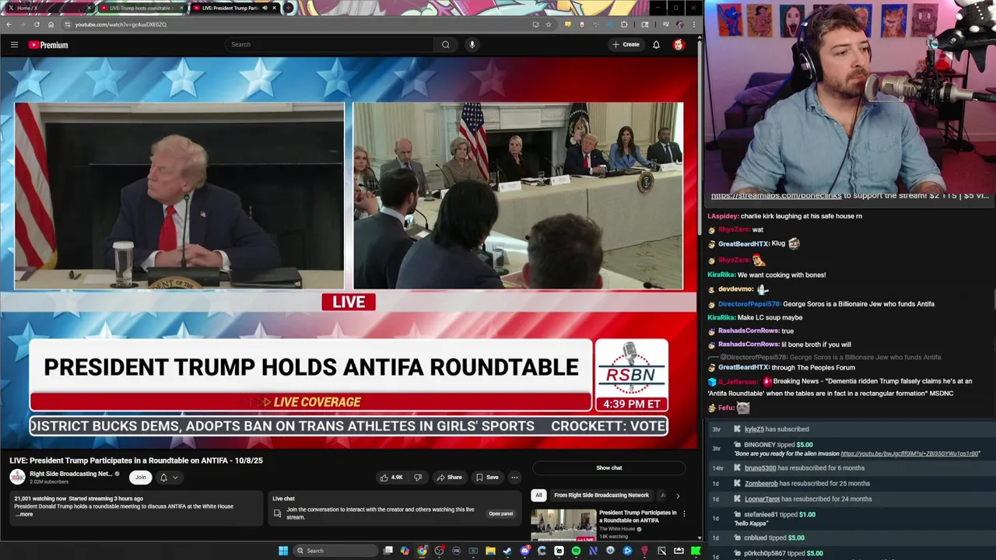Open Right Side Broadcasting channel avatar

click(x=17, y=477)
